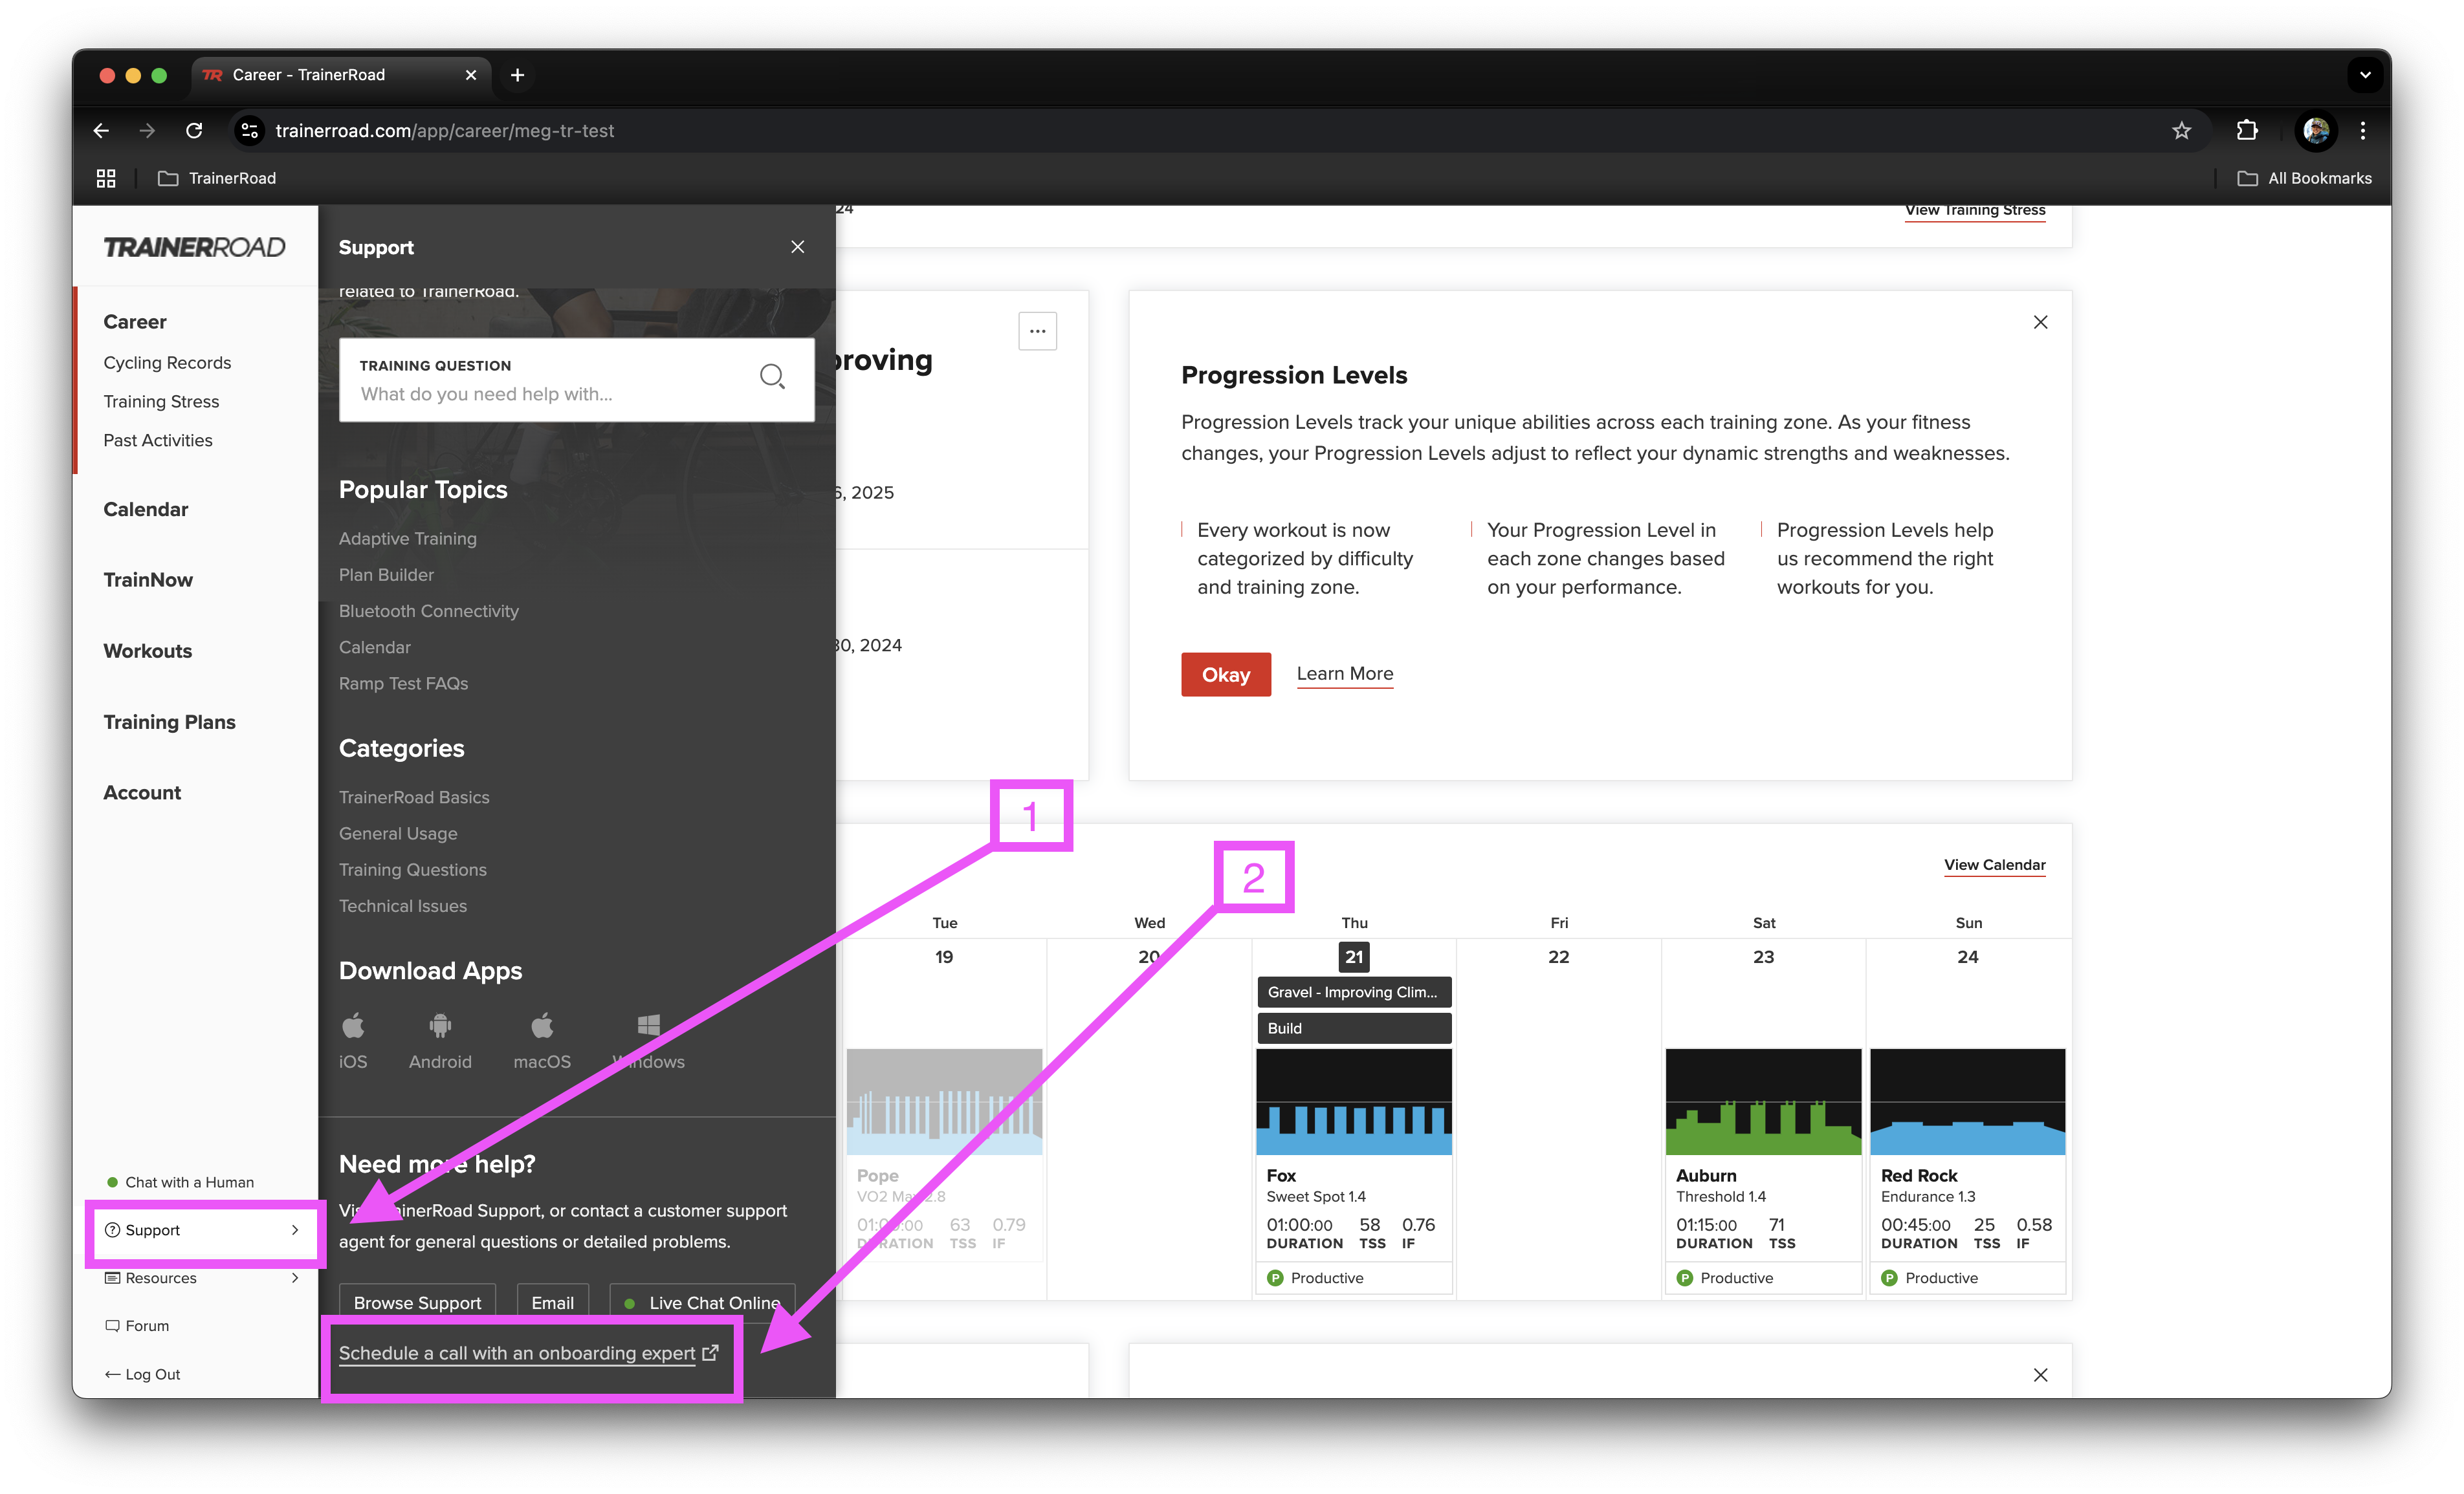Bookmark this page with the star icon
Screen dimensions: 2464x1494
pos(2181,131)
